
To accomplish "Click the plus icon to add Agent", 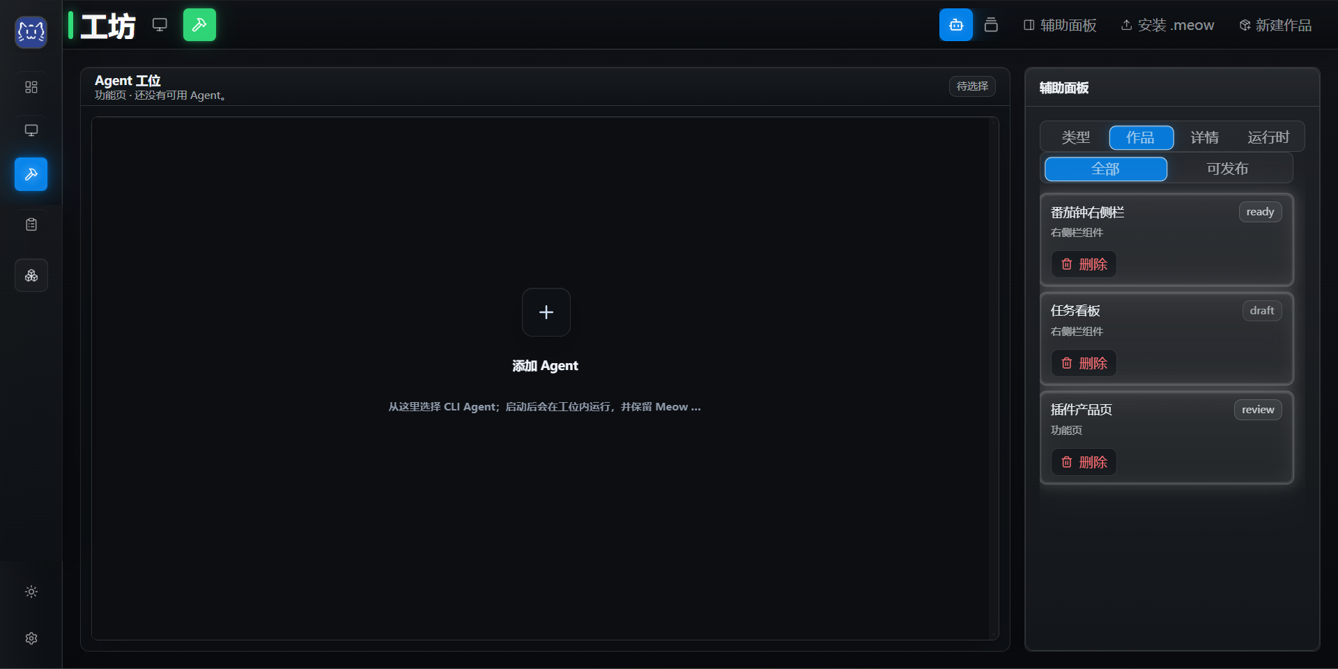I will (x=546, y=312).
